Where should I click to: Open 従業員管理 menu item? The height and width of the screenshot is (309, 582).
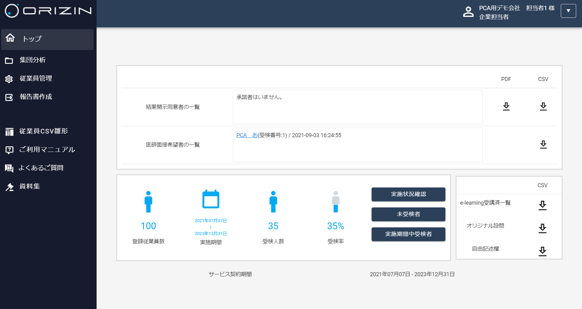point(36,79)
